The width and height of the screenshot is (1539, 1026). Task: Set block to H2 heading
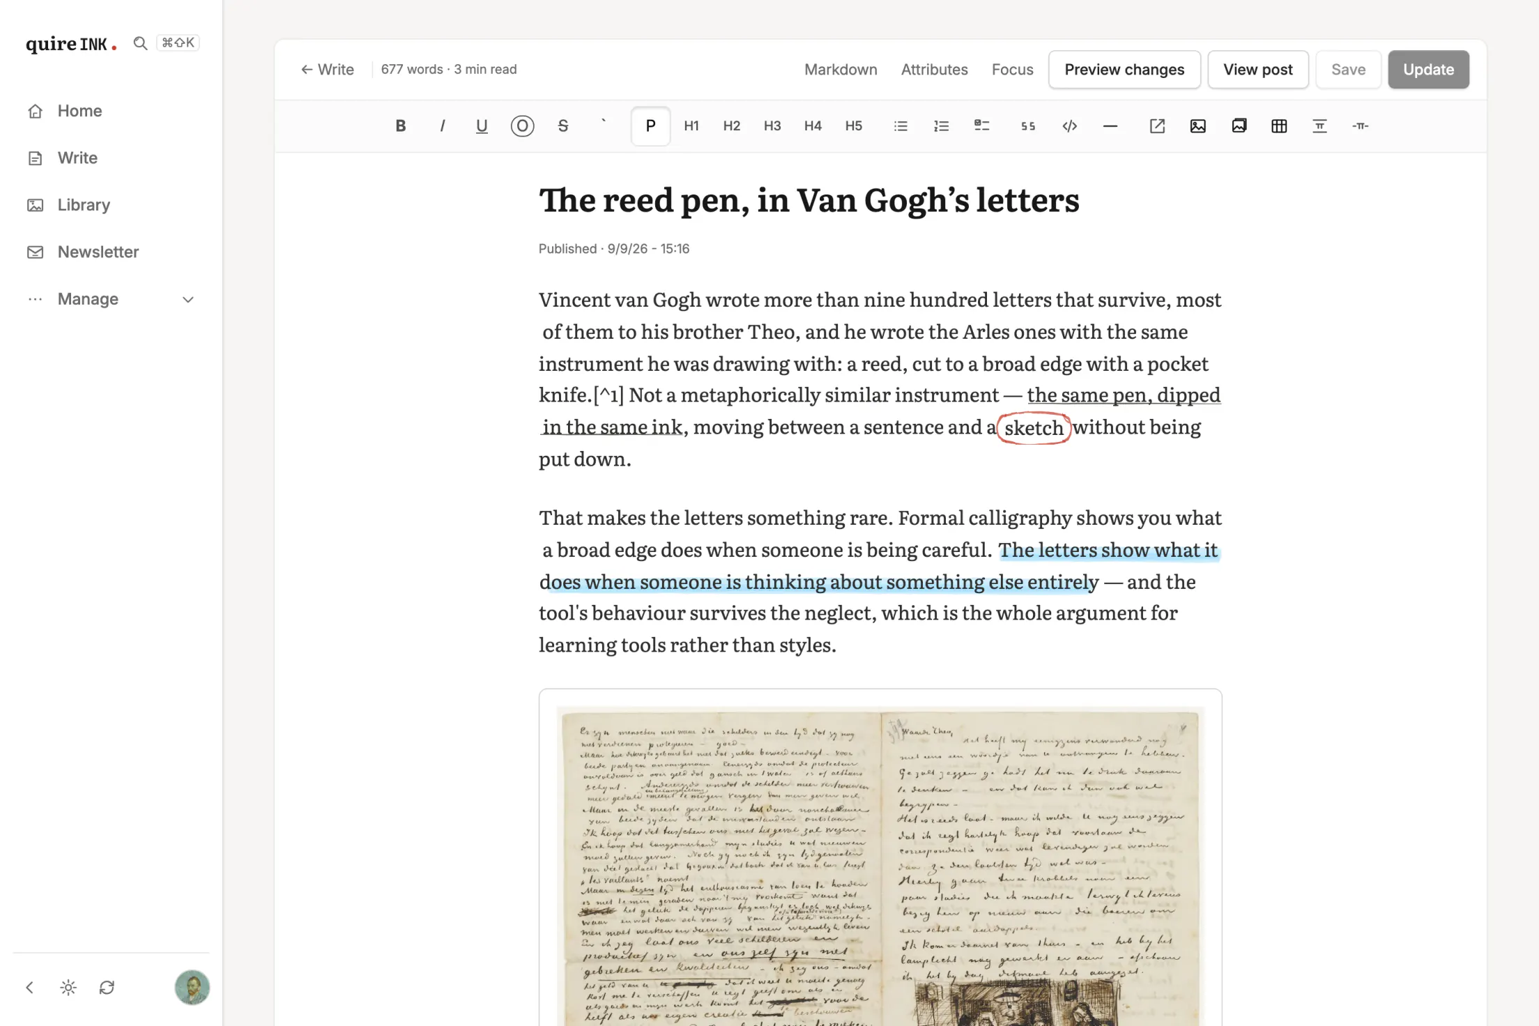[732, 126]
